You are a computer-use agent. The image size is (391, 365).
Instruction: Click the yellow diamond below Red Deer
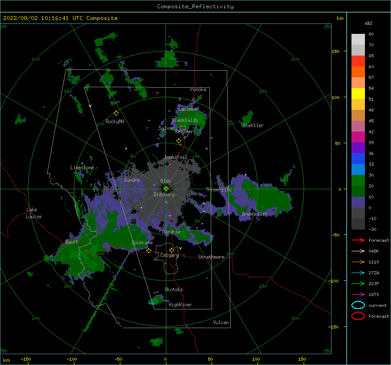click(179, 141)
